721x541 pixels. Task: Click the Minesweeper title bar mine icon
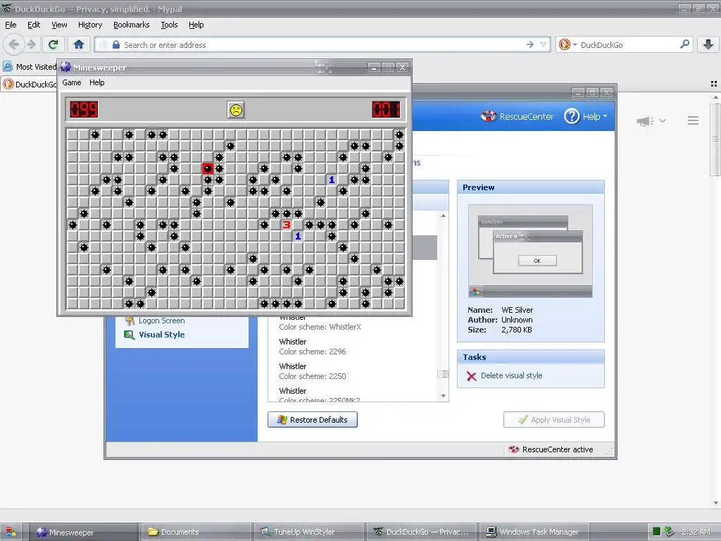(65, 67)
